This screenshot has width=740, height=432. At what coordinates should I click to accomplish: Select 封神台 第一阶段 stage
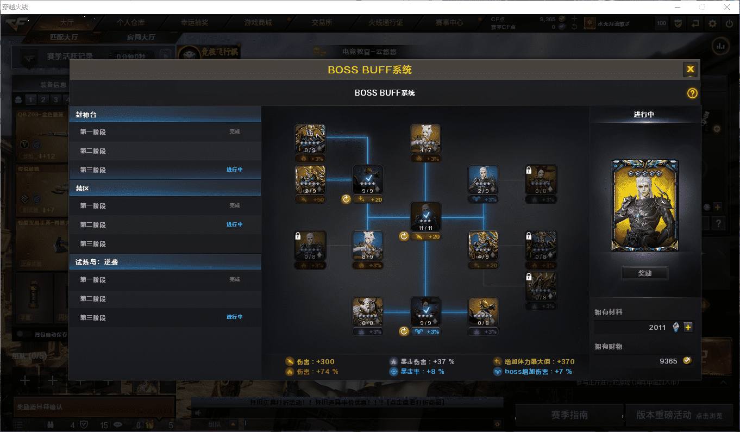165,132
